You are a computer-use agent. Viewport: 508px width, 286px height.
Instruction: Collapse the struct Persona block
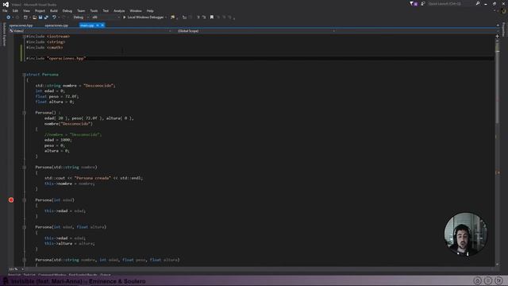click(x=25, y=75)
